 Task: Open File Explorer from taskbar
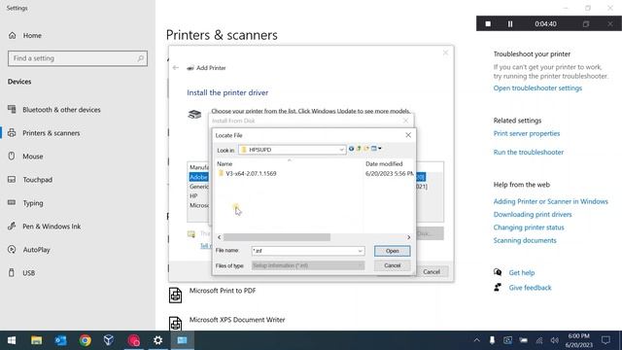[x=37, y=340]
